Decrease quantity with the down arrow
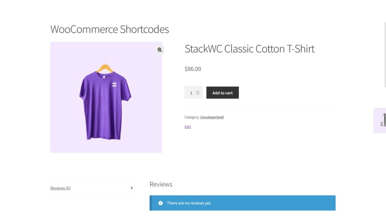Screen dimensions: 386x217 tap(198, 94)
